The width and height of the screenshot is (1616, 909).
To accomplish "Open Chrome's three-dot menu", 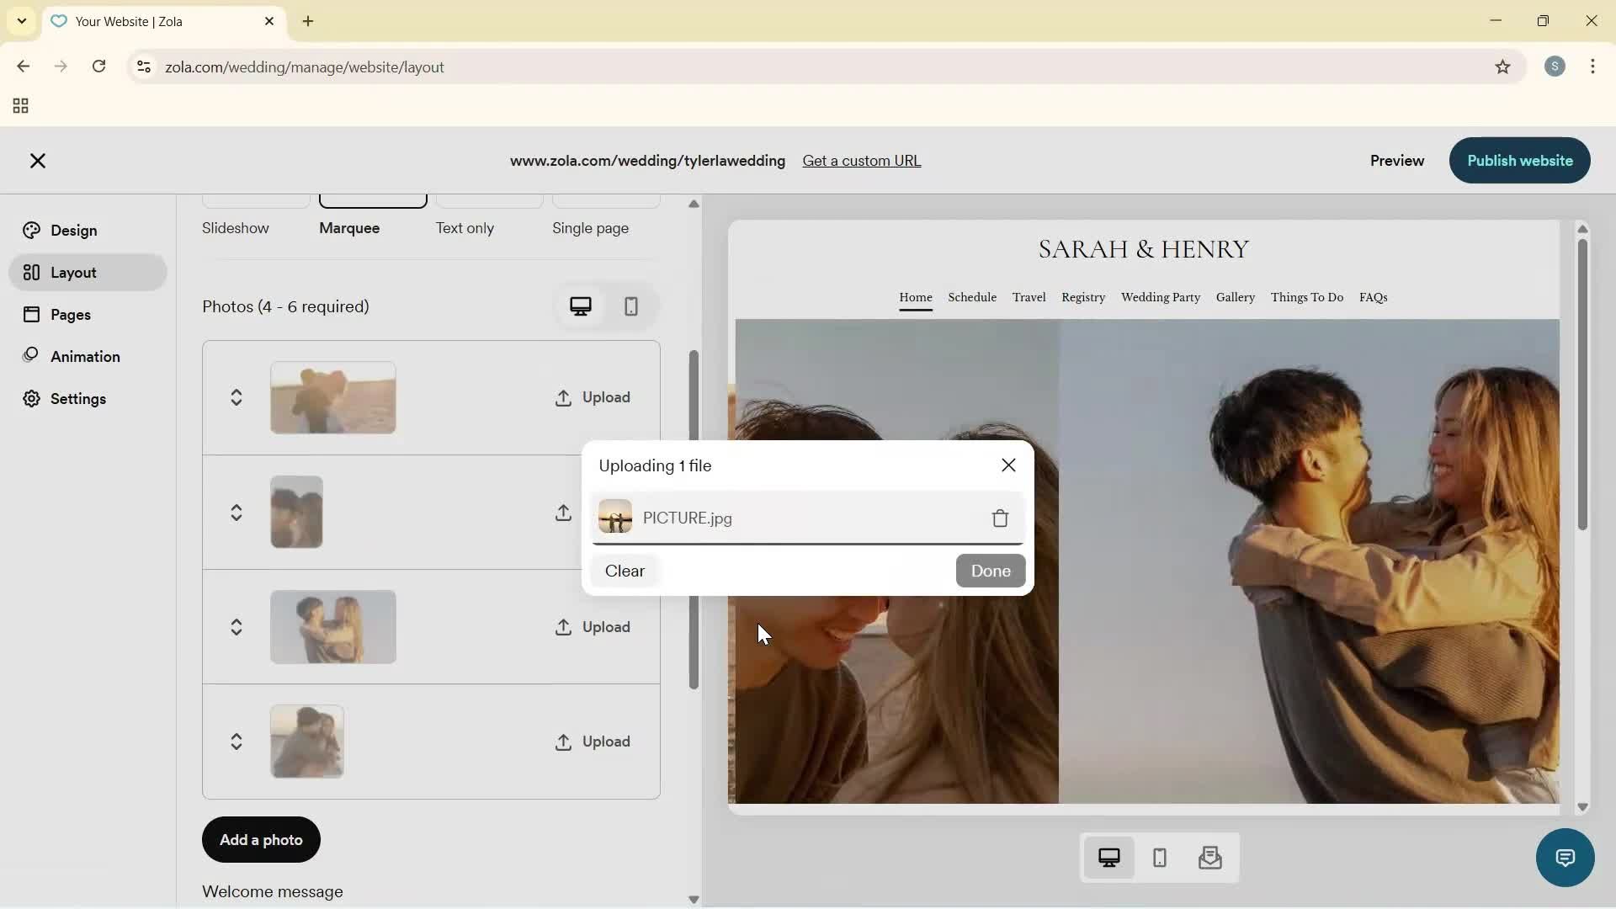I will click(x=1593, y=66).
